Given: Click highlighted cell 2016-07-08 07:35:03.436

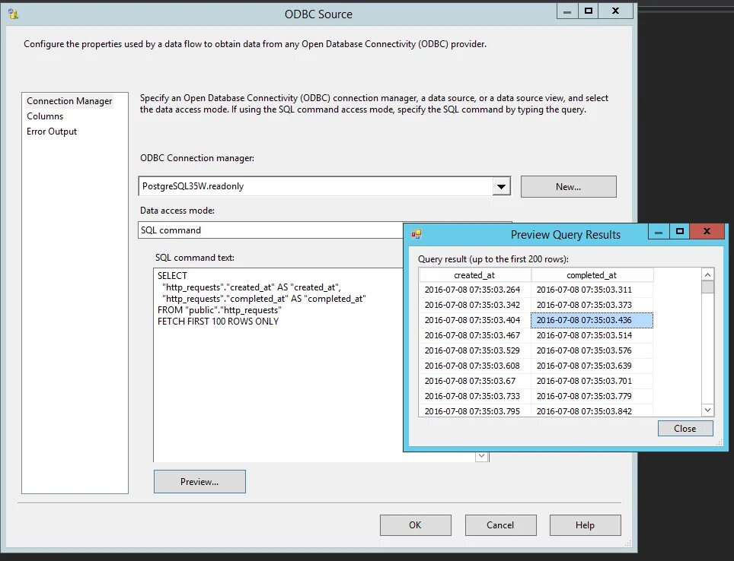Looking at the screenshot, I should coord(592,320).
